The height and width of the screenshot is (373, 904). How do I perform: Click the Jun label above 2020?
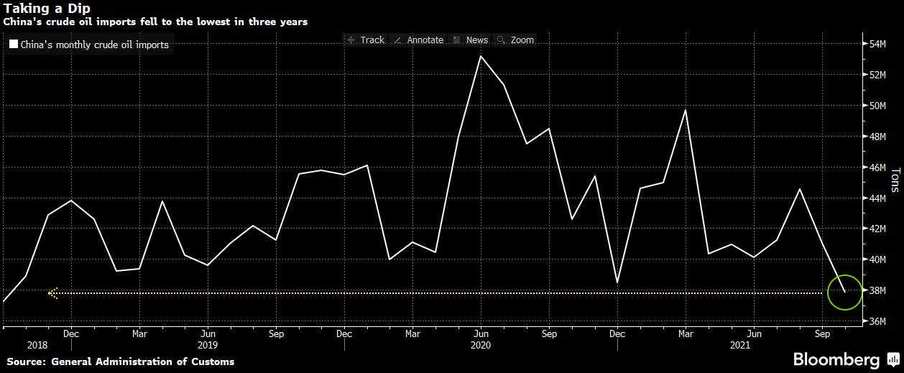[x=481, y=333]
